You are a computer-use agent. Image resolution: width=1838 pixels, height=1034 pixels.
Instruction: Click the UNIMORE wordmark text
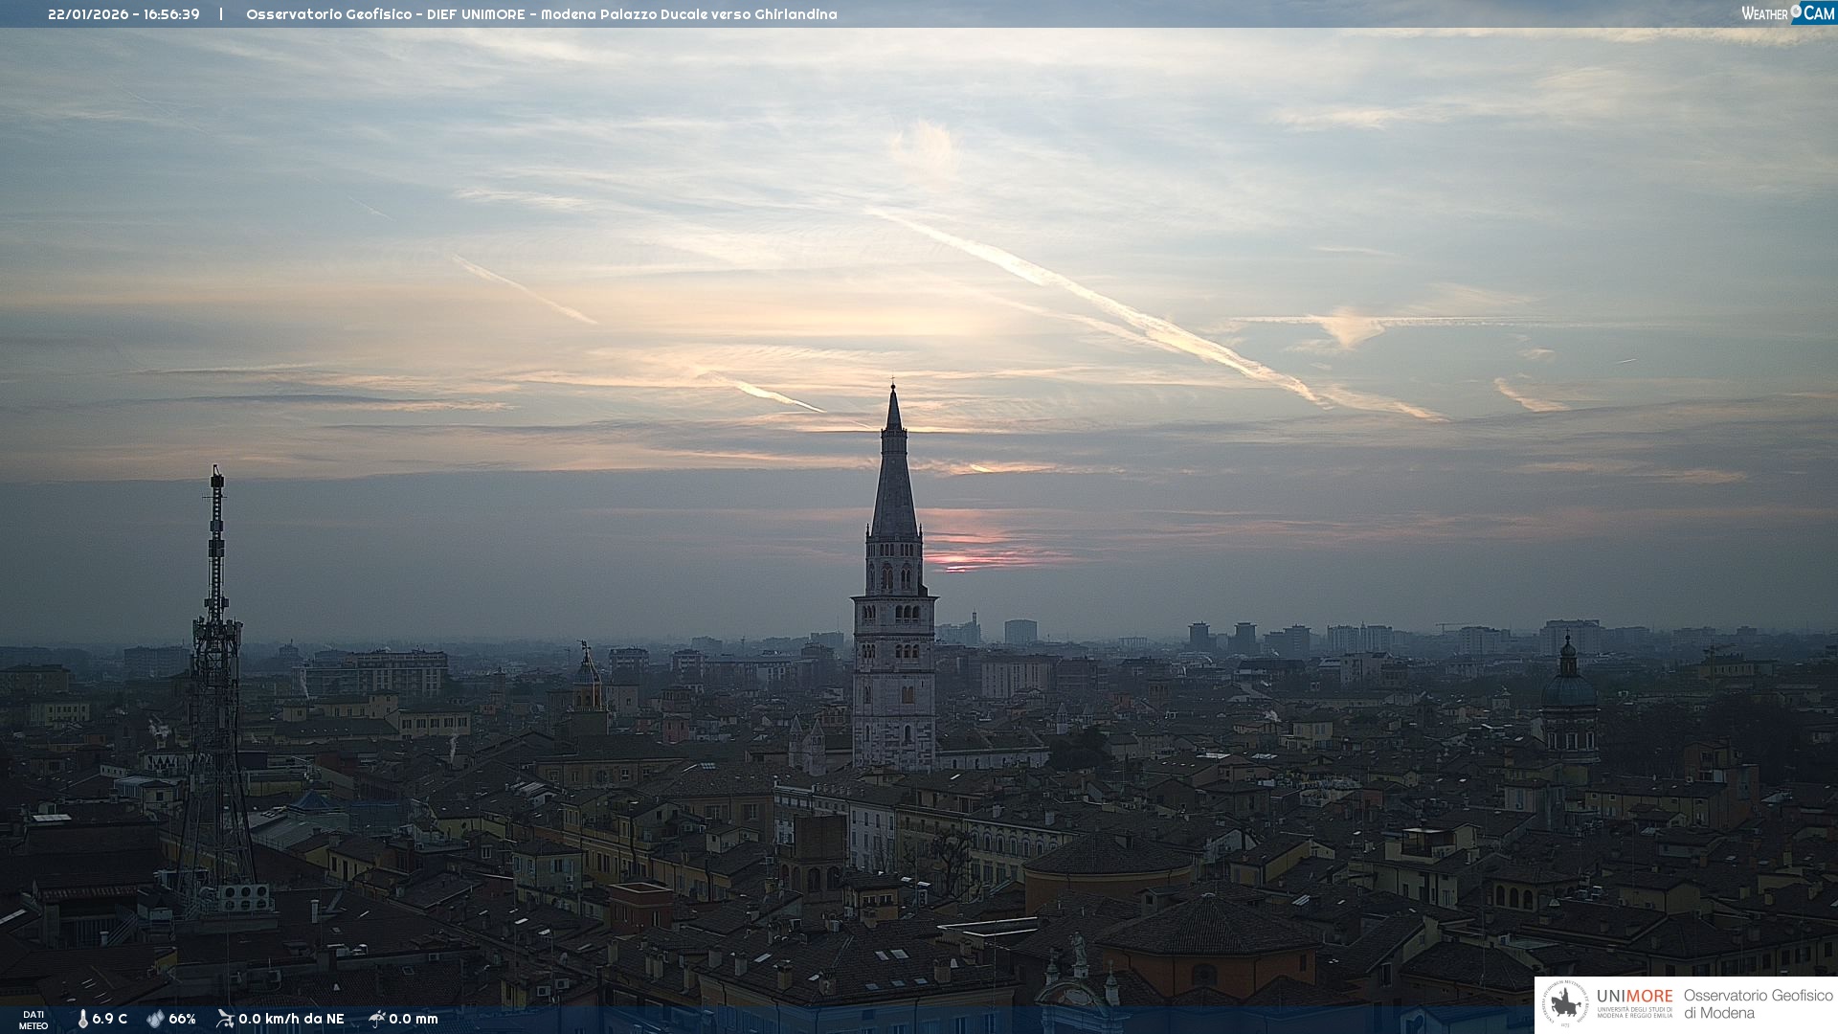[x=1634, y=996]
